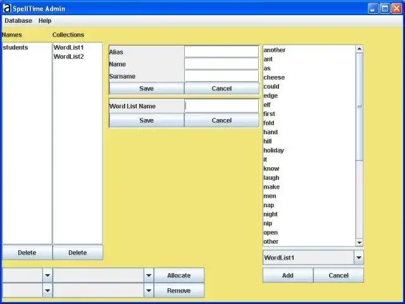The image size is (405, 304).
Task: Close the SpellTime Admin window
Action: point(397,8)
